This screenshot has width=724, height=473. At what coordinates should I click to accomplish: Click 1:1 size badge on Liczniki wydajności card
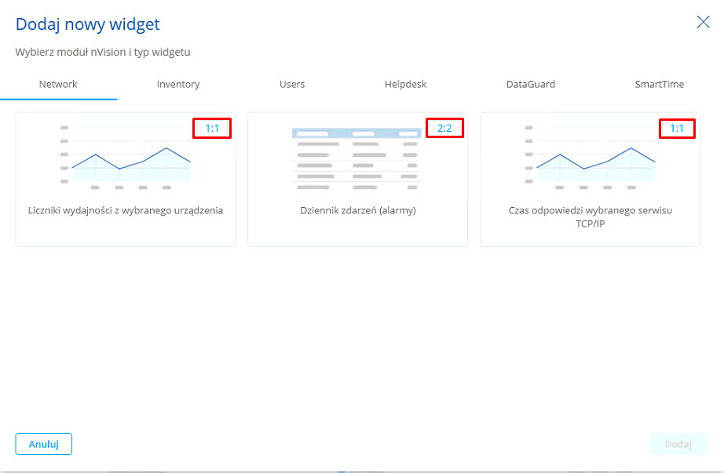(212, 128)
